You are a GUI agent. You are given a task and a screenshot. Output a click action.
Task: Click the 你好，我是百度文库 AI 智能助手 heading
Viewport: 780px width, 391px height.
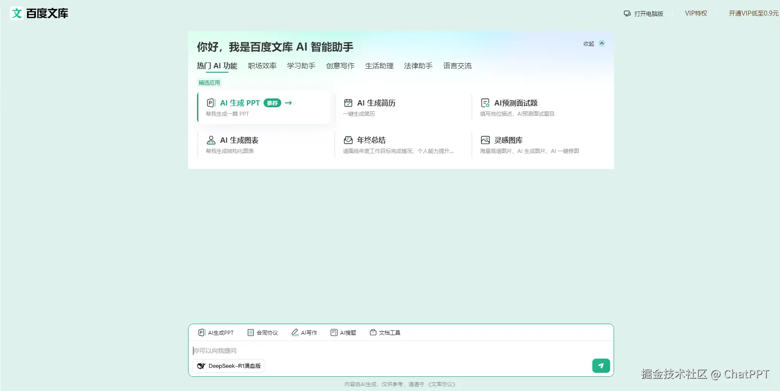275,47
